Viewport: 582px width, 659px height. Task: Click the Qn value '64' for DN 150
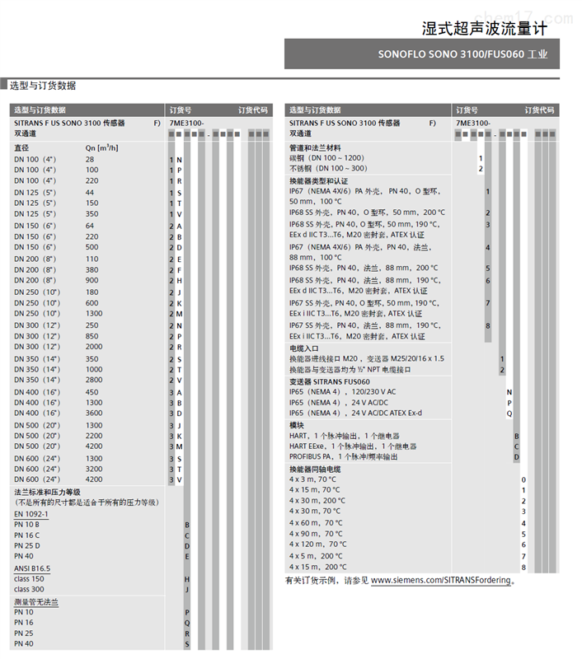point(90,226)
